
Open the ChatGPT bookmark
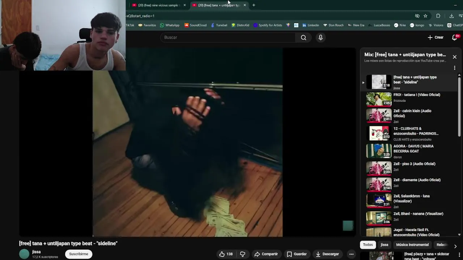click(x=455, y=25)
